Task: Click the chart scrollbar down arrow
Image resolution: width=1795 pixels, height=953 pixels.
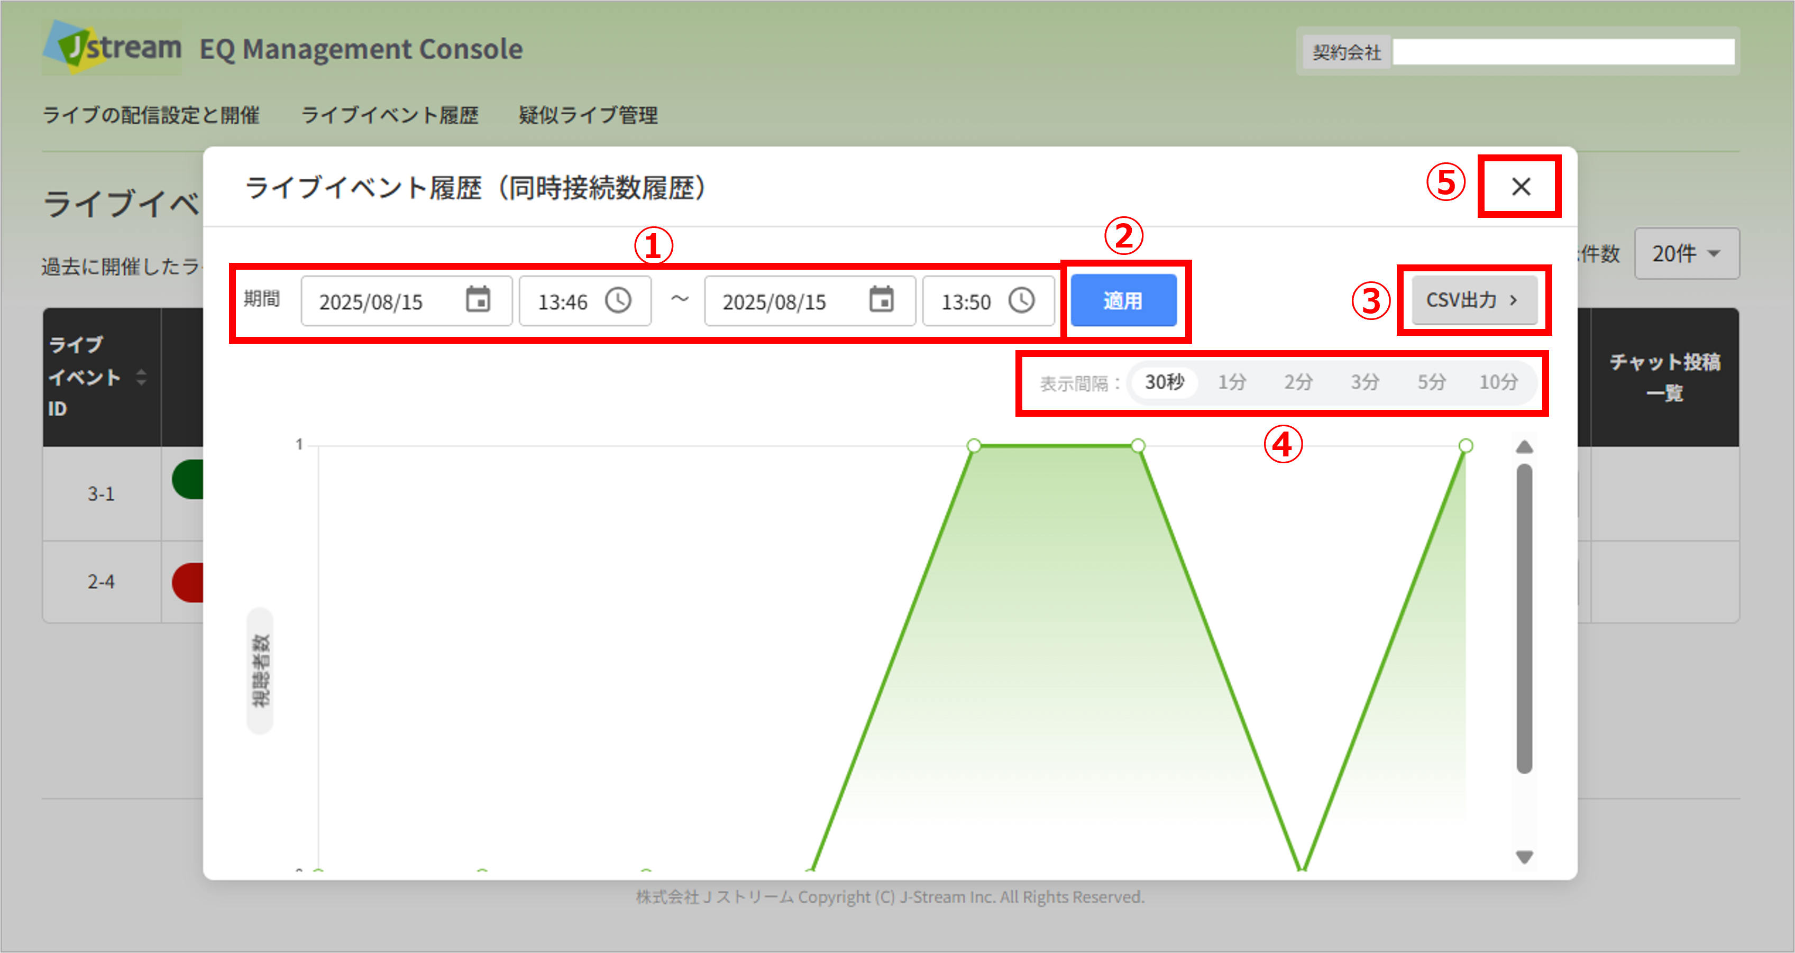Action: pos(1525,857)
